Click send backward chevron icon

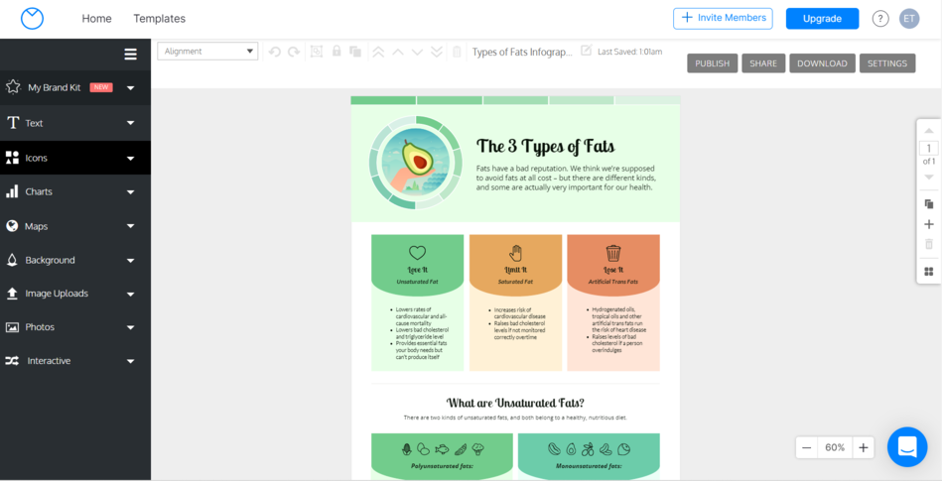(x=417, y=52)
